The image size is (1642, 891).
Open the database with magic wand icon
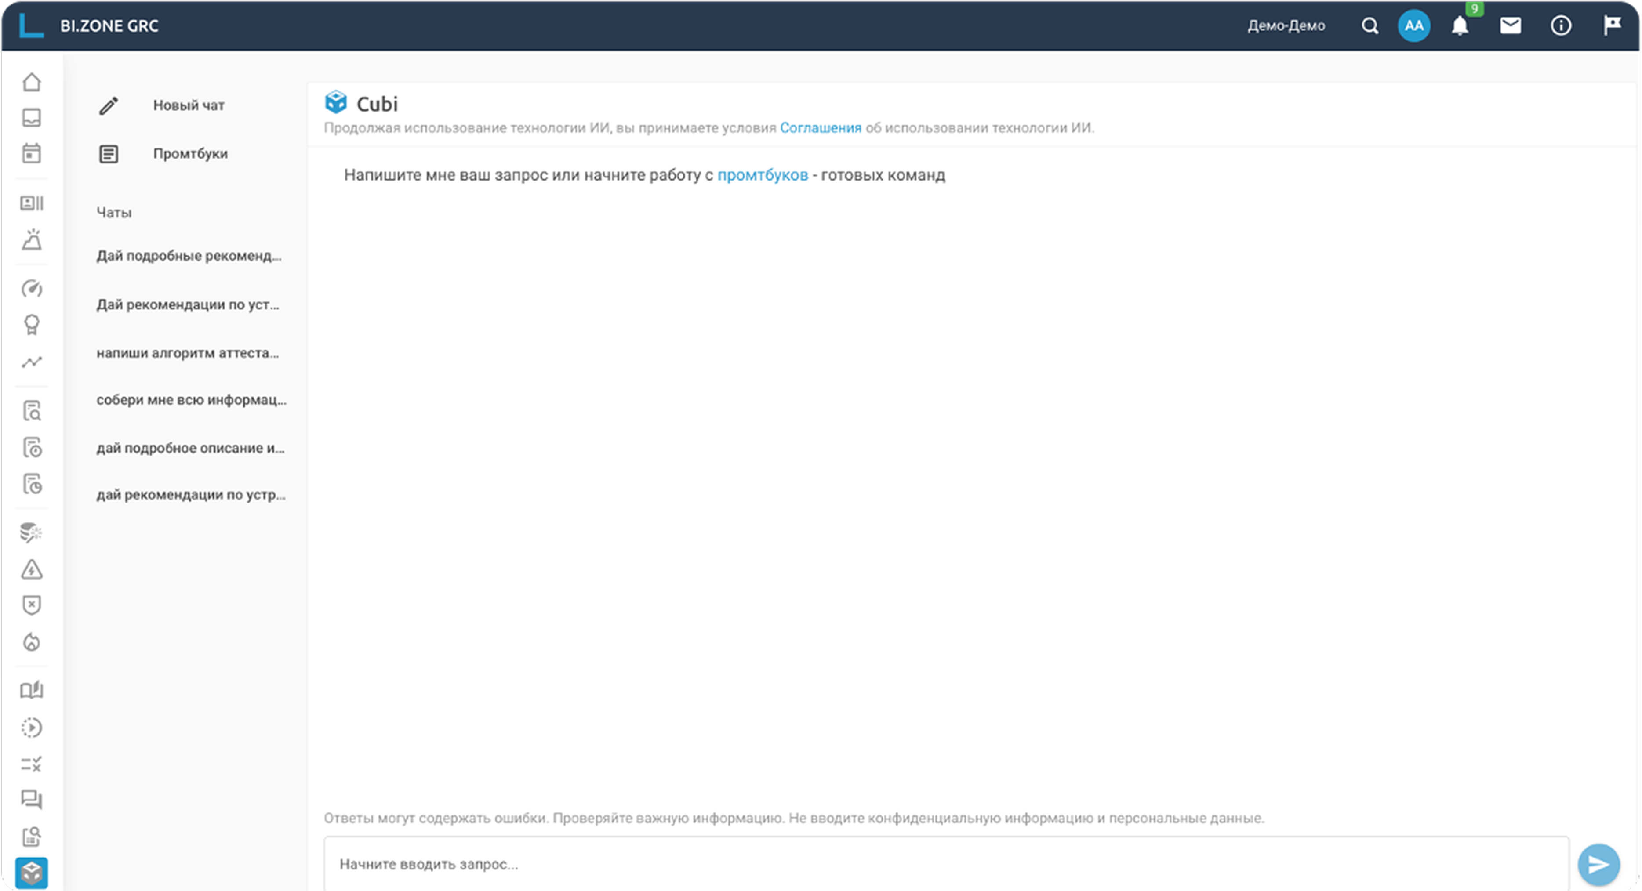point(31,533)
